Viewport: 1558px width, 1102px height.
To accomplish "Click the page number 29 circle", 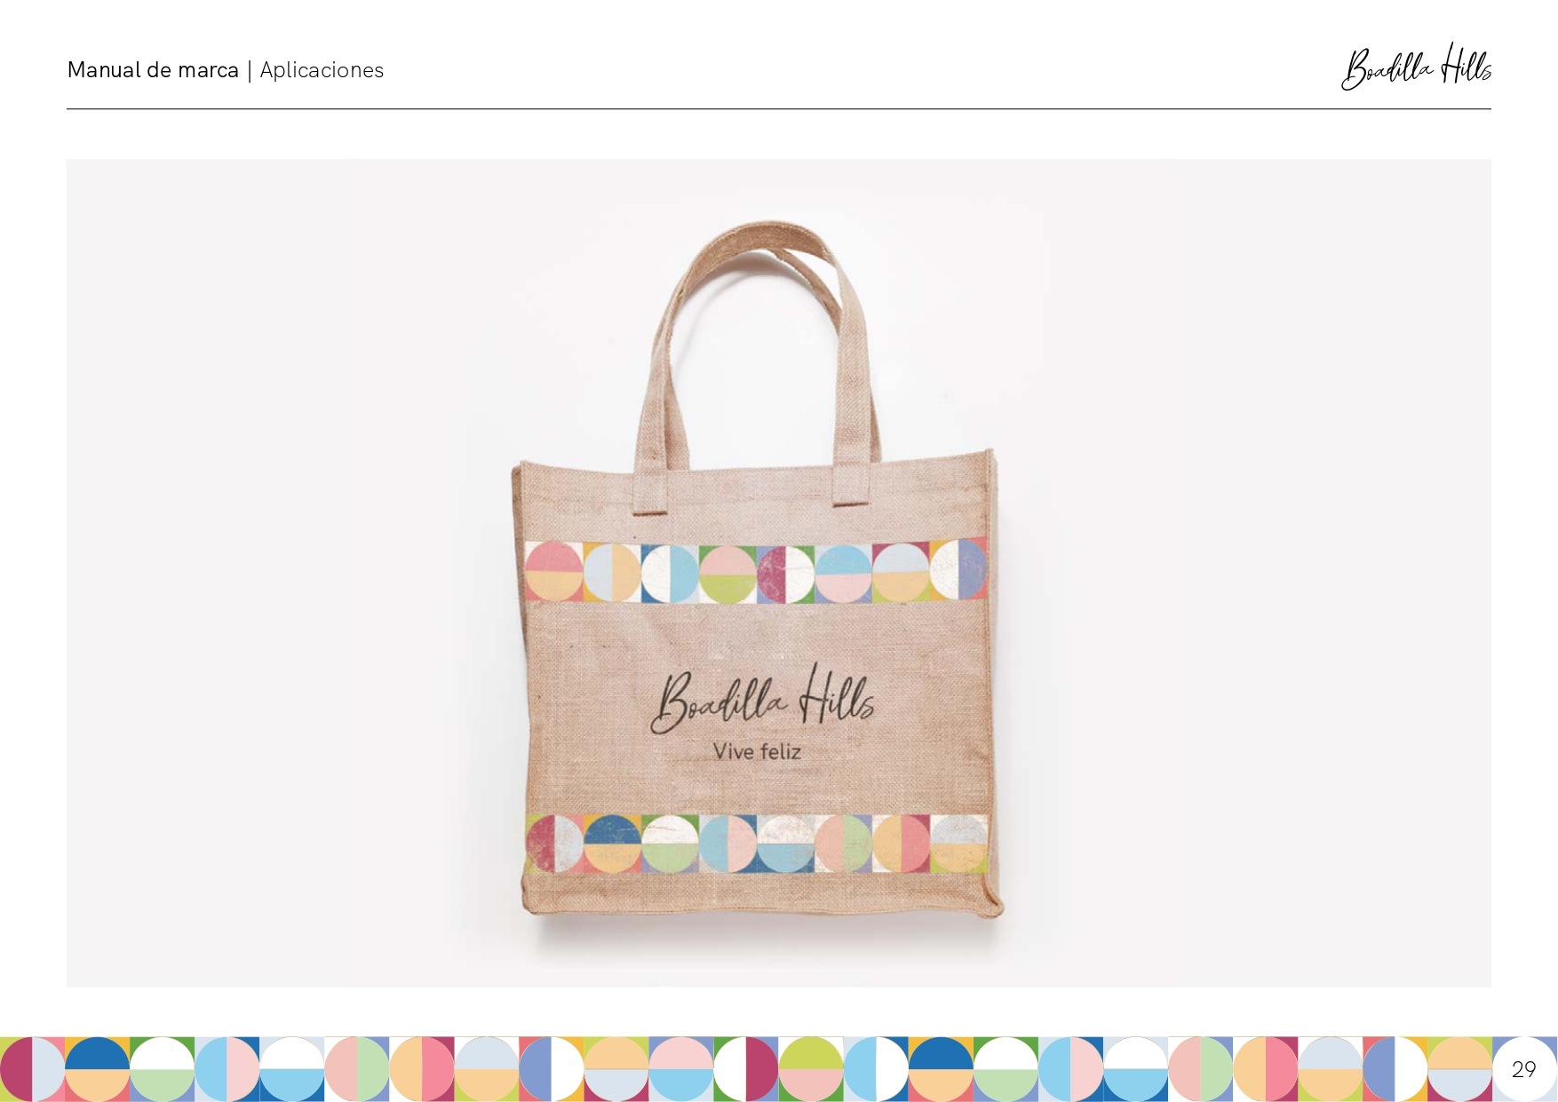I will (1524, 1069).
